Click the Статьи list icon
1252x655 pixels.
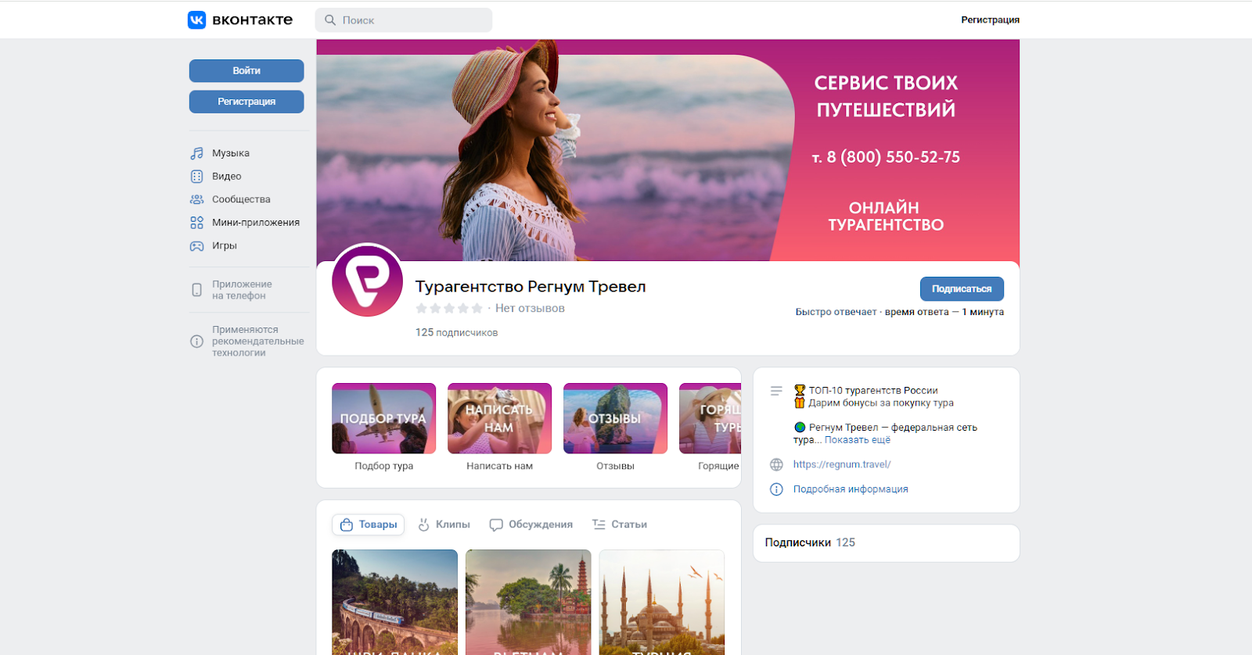point(599,524)
